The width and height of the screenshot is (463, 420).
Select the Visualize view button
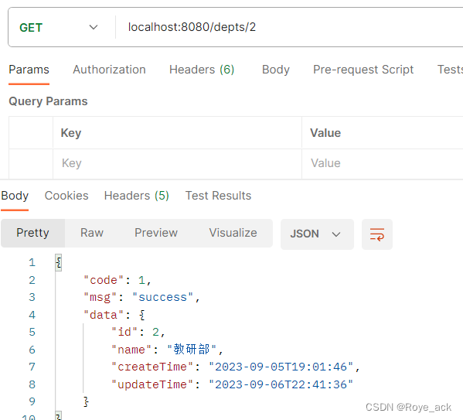[233, 233]
